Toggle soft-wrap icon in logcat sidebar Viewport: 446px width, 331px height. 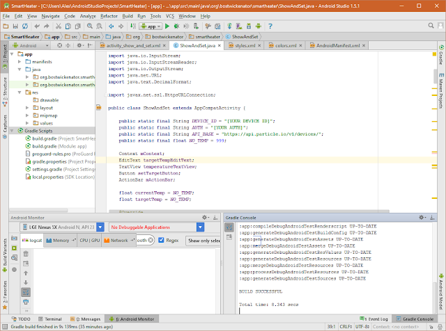coord(26,292)
